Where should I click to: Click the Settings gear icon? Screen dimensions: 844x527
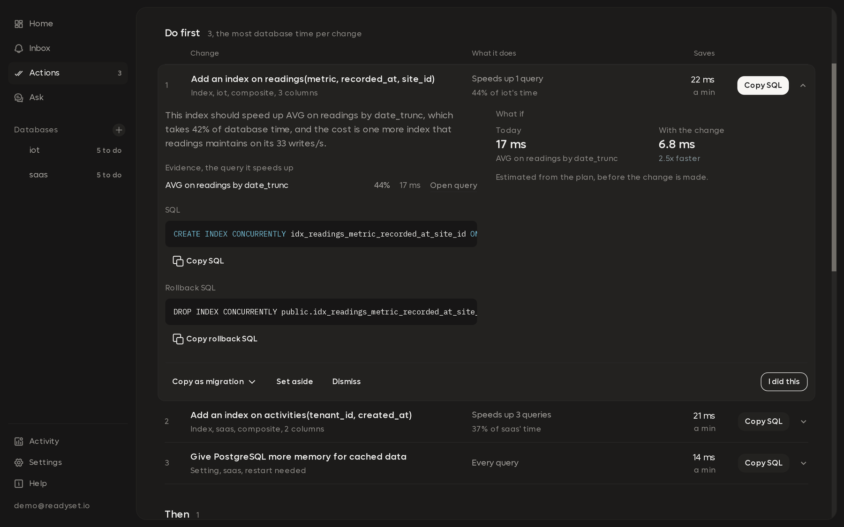point(19,462)
